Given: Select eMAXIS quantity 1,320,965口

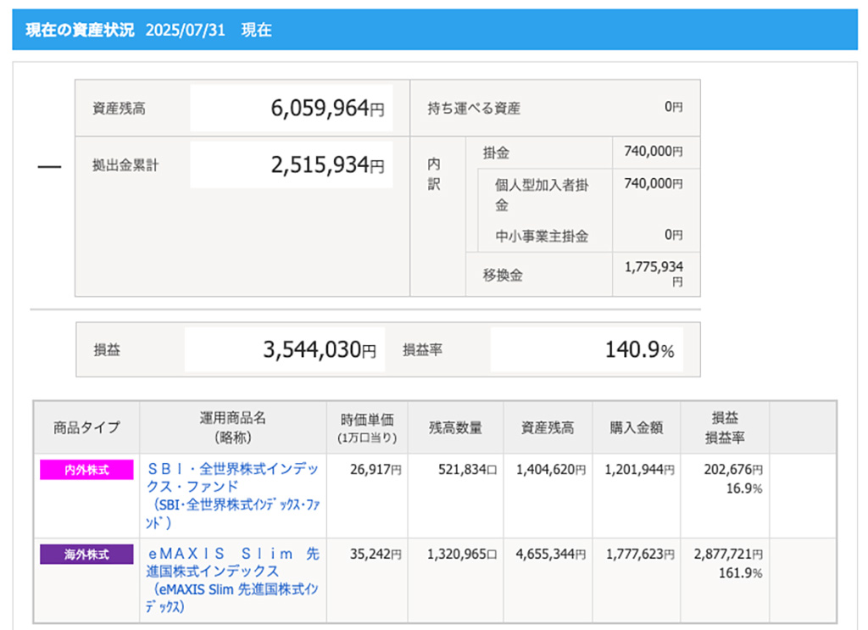Looking at the screenshot, I should [x=462, y=555].
